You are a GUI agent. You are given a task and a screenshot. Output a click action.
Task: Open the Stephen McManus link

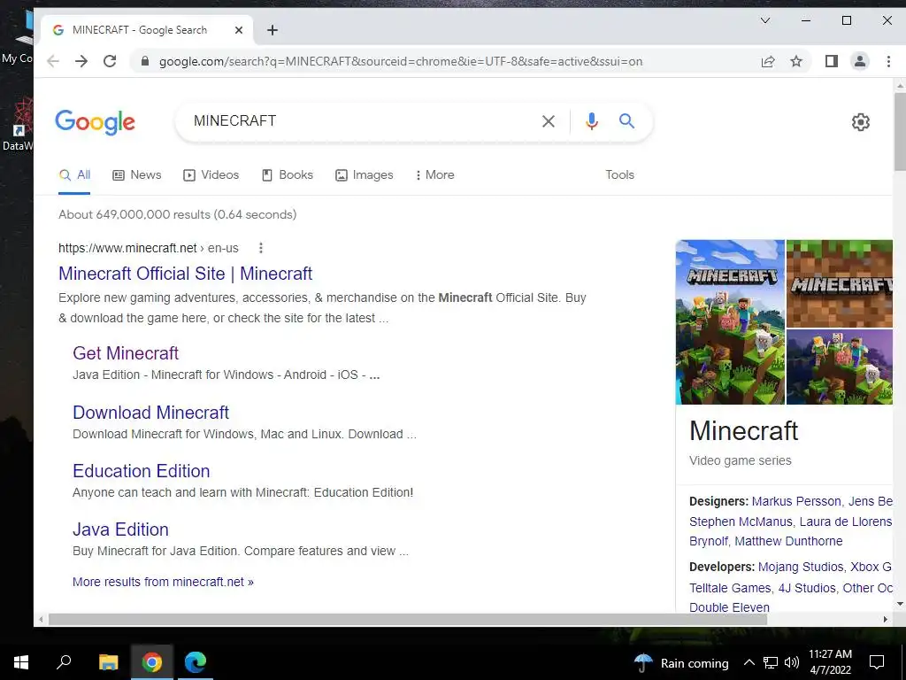(x=741, y=522)
